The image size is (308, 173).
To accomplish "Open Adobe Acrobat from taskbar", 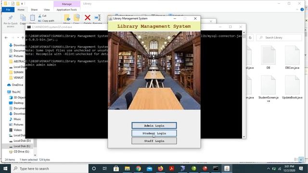I will [172, 169].
